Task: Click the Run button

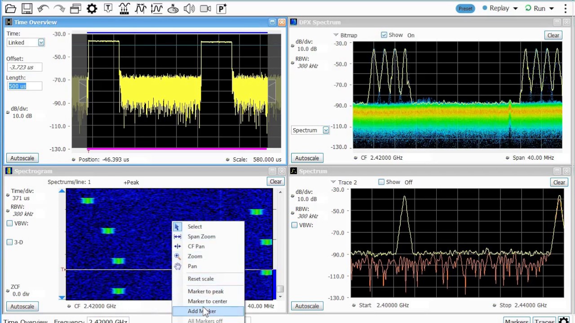Action: pyautogui.click(x=535, y=9)
